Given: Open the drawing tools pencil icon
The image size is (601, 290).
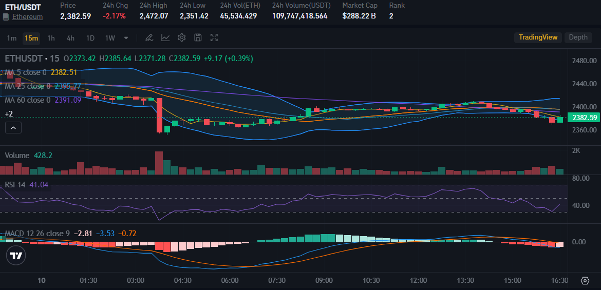Looking at the screenshot, I should [x=149, y=37].
